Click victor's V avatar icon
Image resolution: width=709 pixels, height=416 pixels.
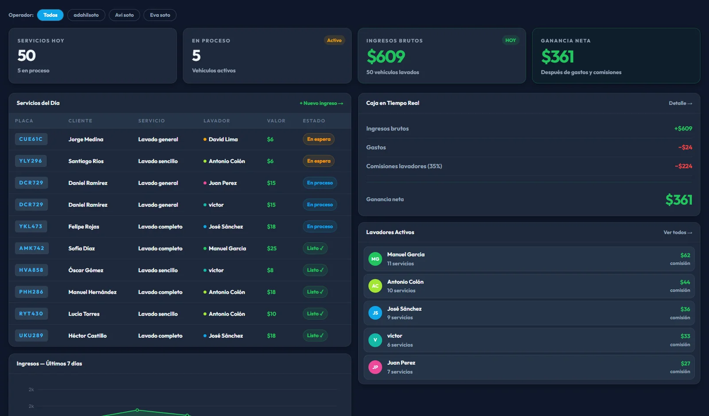[x=375, y=340]
